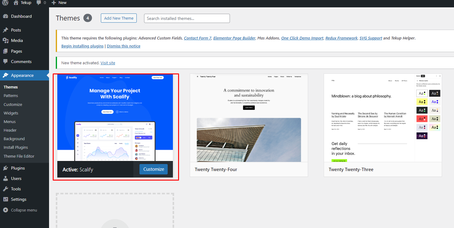Open the SVG Support link
This screenshot has height=228, width=454.
coord(371,38)
